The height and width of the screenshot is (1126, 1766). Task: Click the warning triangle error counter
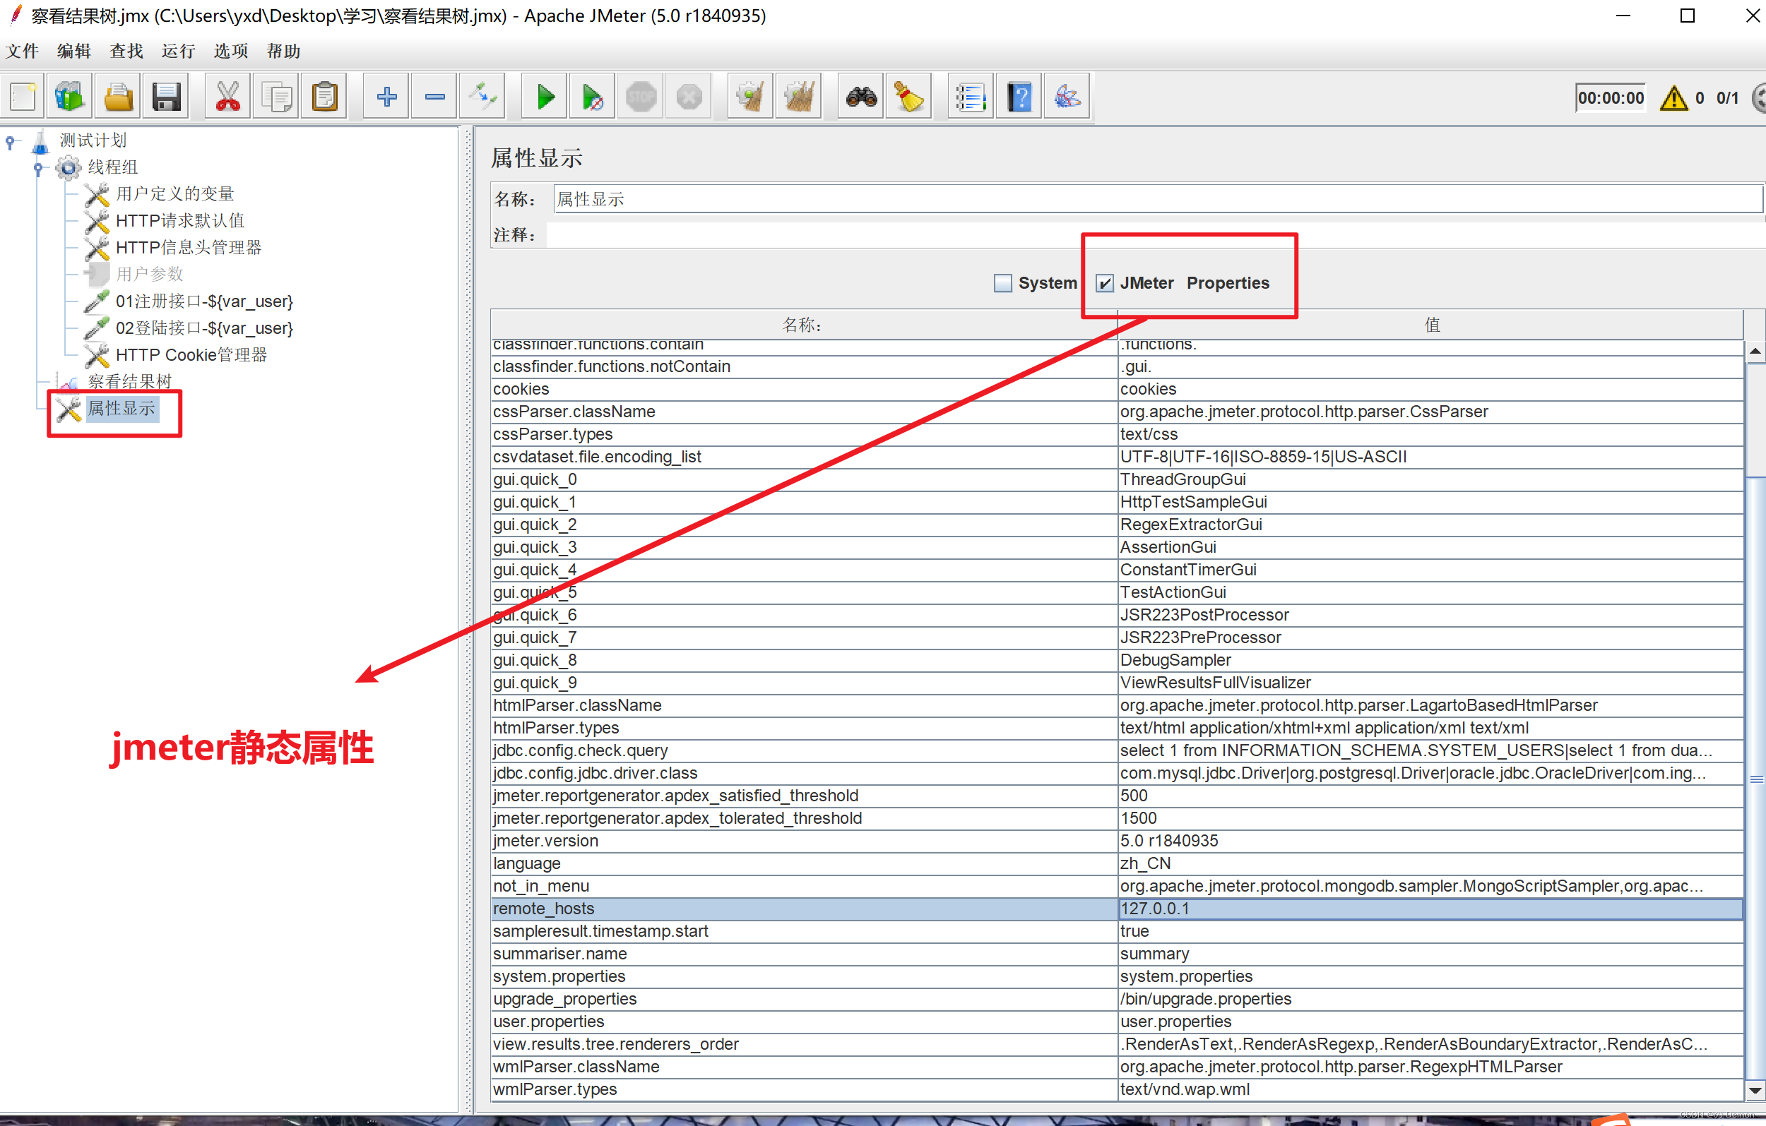pos(1673,98)
